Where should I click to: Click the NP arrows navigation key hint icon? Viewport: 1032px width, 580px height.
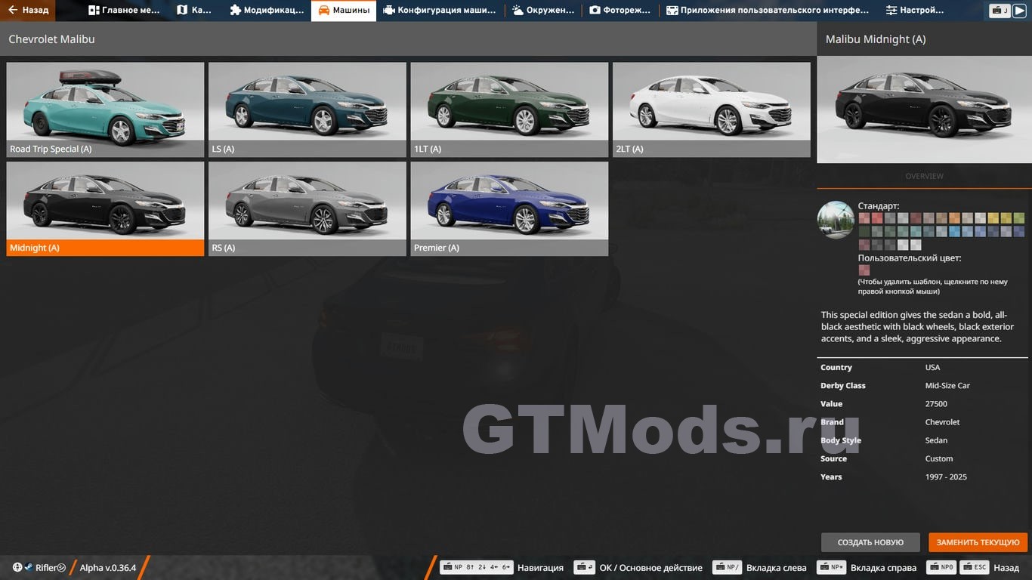477,568
